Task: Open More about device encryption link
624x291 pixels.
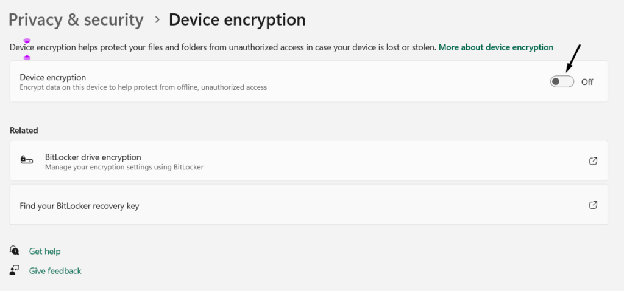Action: [x=495, y=47]
